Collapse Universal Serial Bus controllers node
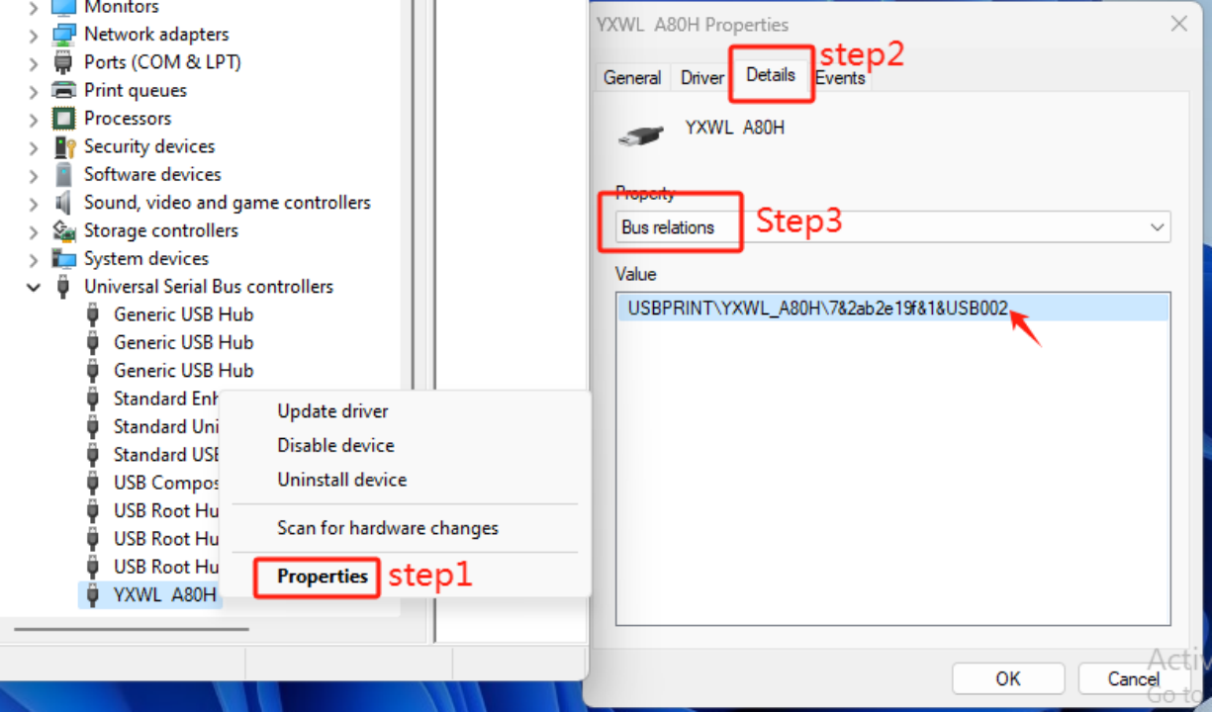The width and height of the screenshot is (1212, 712). click(34, 288)
